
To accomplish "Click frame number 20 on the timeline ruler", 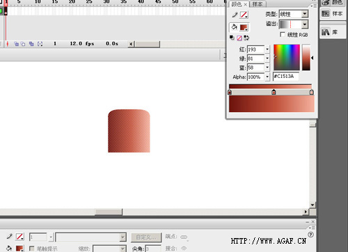I will (72, 2).
